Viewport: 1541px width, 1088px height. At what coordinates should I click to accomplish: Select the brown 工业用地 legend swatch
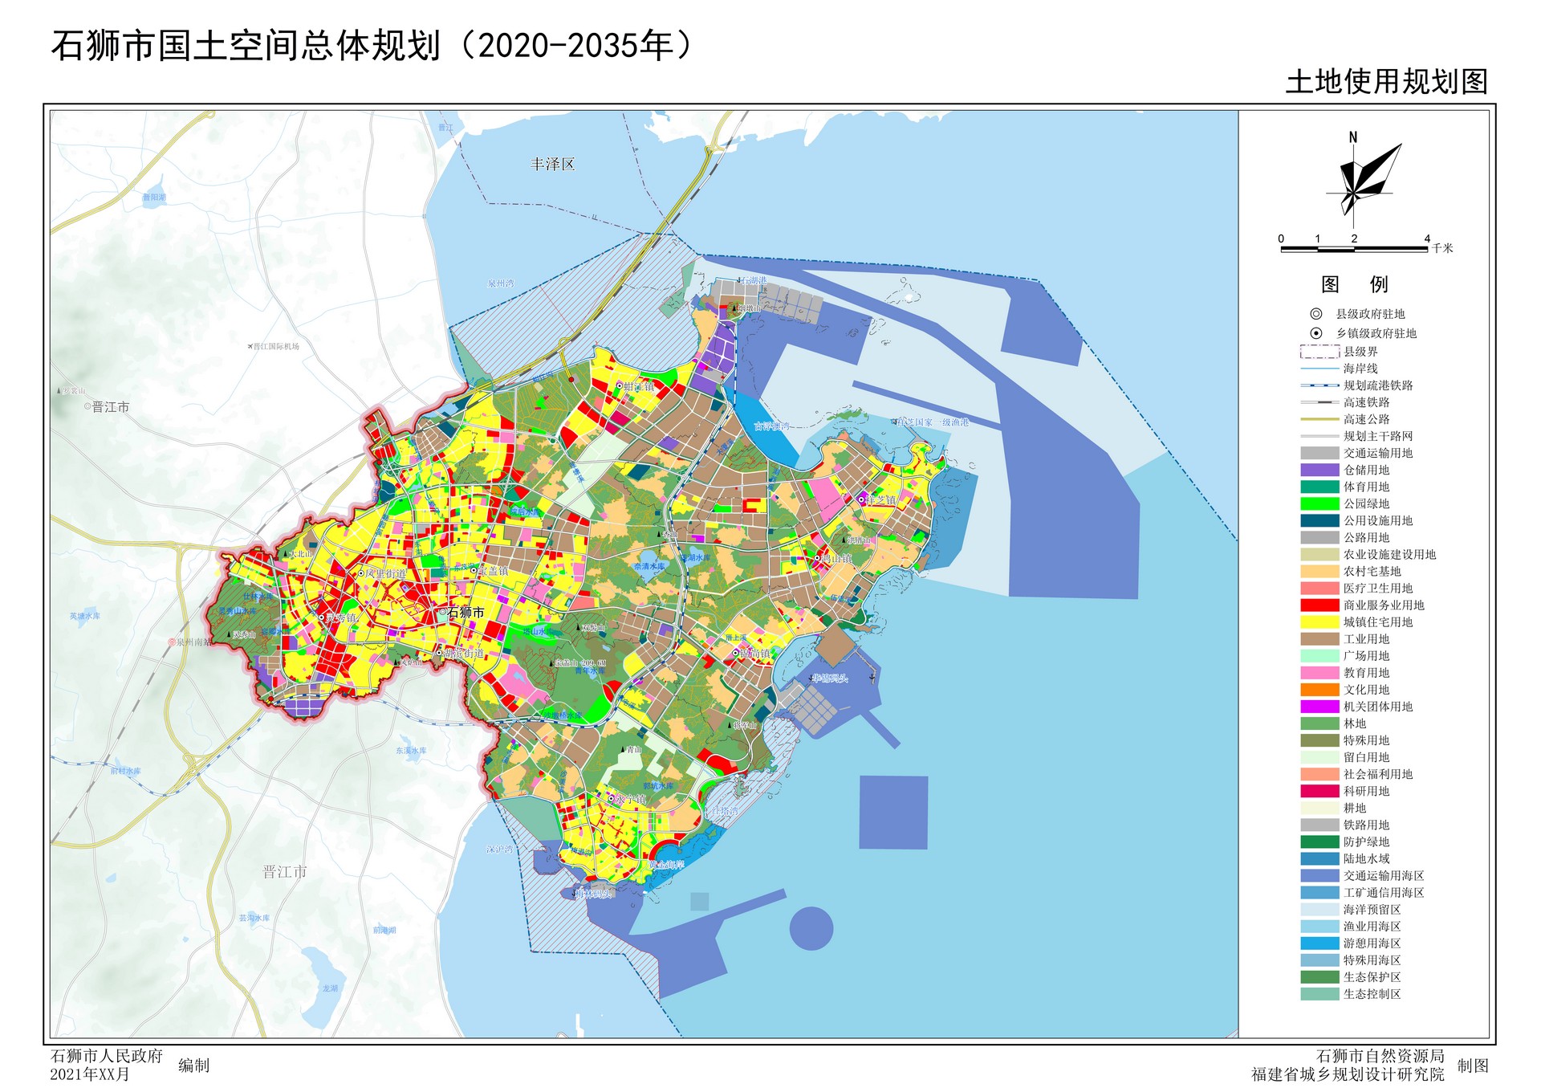tap(1319, 639)
